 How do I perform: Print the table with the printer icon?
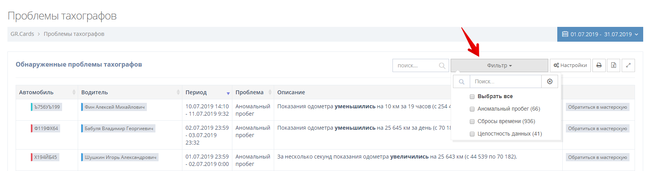(x=599, y=65)
